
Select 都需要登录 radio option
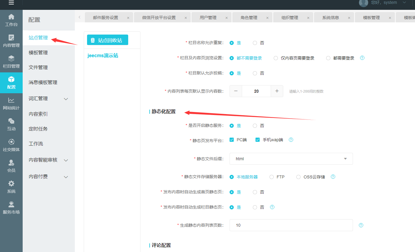click(328, 58)
